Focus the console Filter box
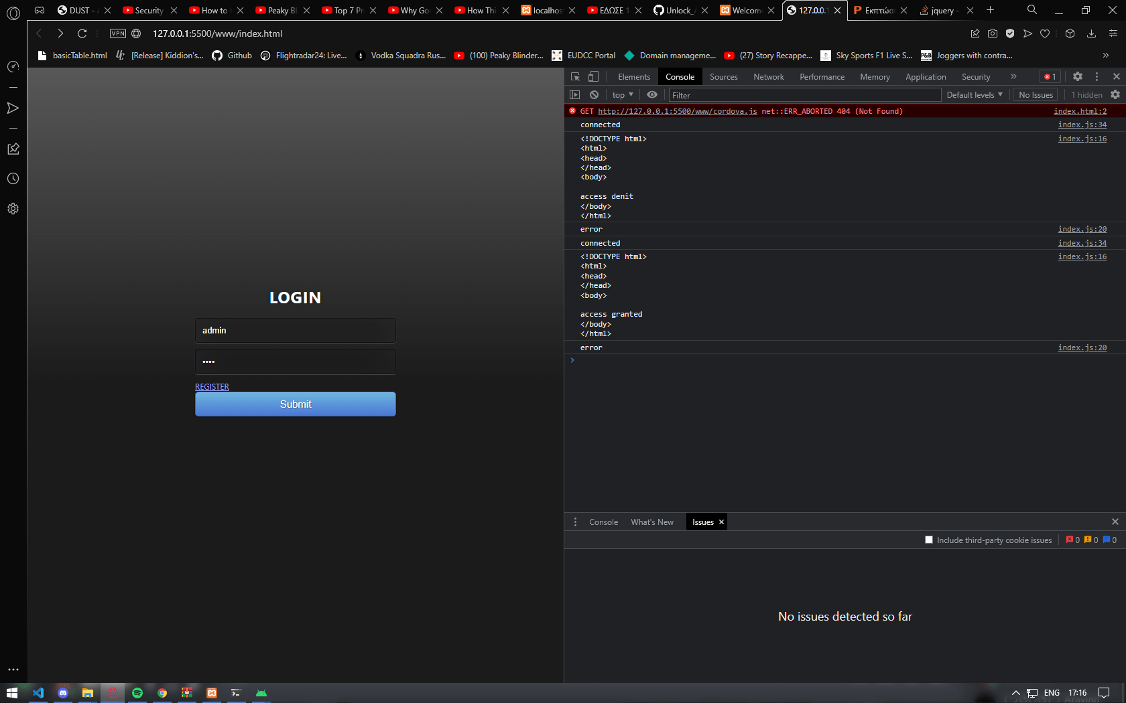This screenshot has height=703, width=1126. pyautogui.click(x=804, y=95)
